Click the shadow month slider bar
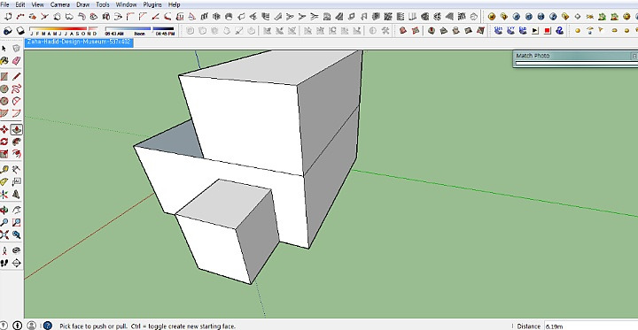The width and height of the screenshot is (638, 330). click(64, 29)
